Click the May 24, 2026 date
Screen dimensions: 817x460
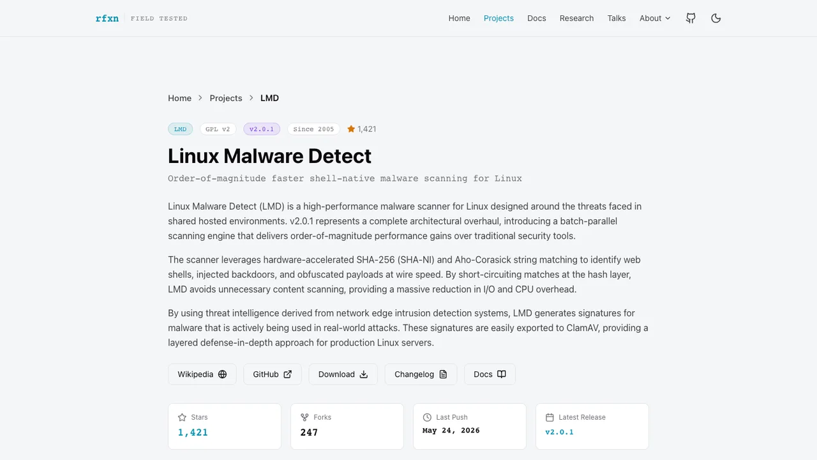[x=451, y=431]
